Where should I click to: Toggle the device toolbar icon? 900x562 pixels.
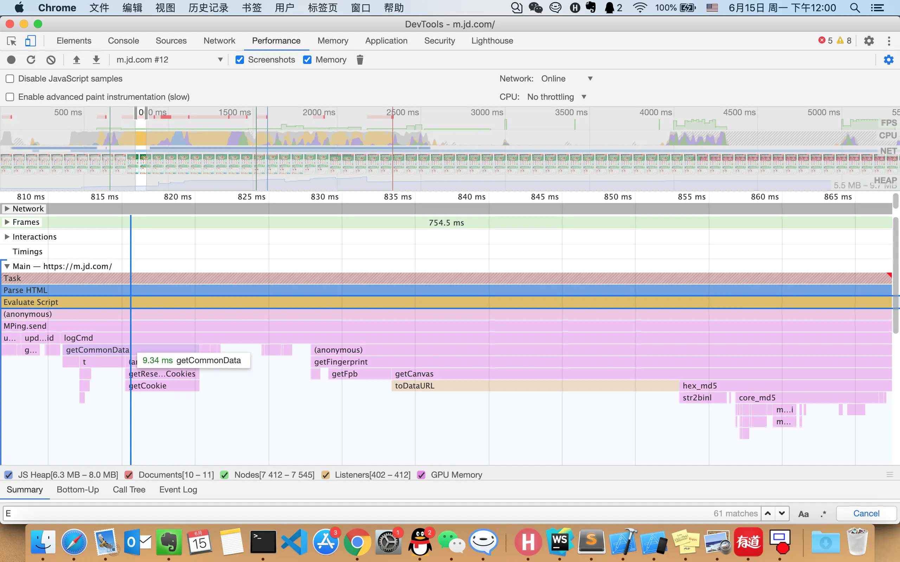[x=31, y=41]
